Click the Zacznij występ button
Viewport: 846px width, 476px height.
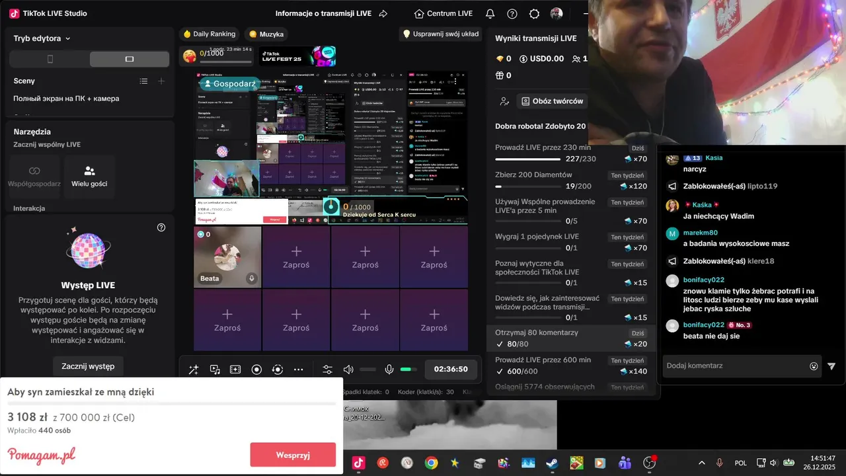point(88,366)
